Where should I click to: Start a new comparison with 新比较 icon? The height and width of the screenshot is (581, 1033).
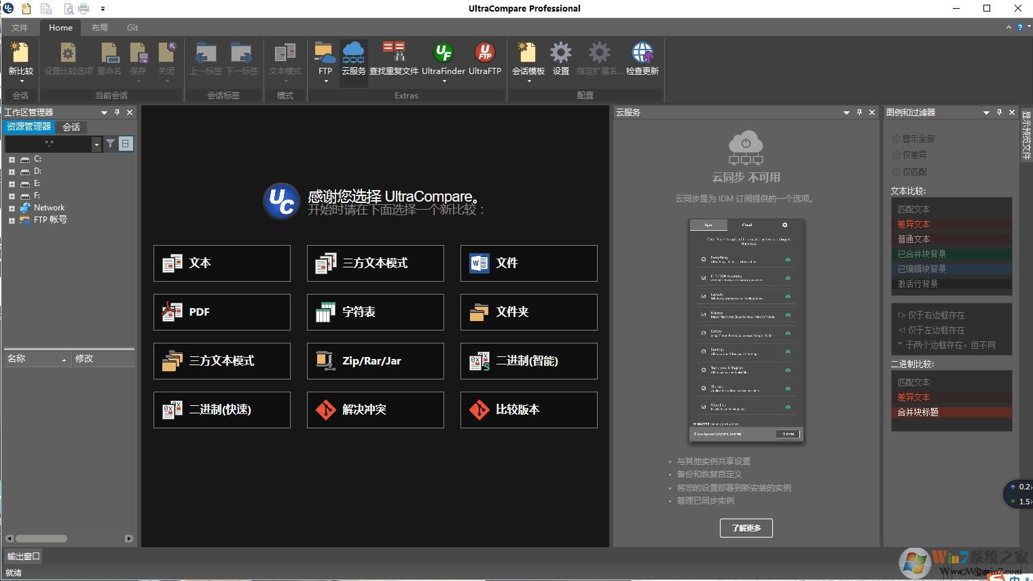click(20, 54)
